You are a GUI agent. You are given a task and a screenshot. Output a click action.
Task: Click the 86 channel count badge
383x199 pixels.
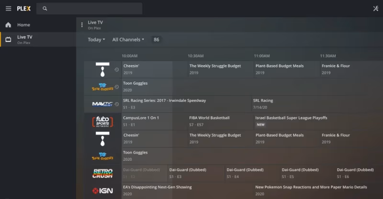(157, 40)
